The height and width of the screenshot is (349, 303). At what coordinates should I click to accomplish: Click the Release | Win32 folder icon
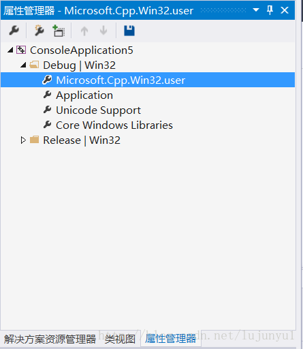click(35, 140)
